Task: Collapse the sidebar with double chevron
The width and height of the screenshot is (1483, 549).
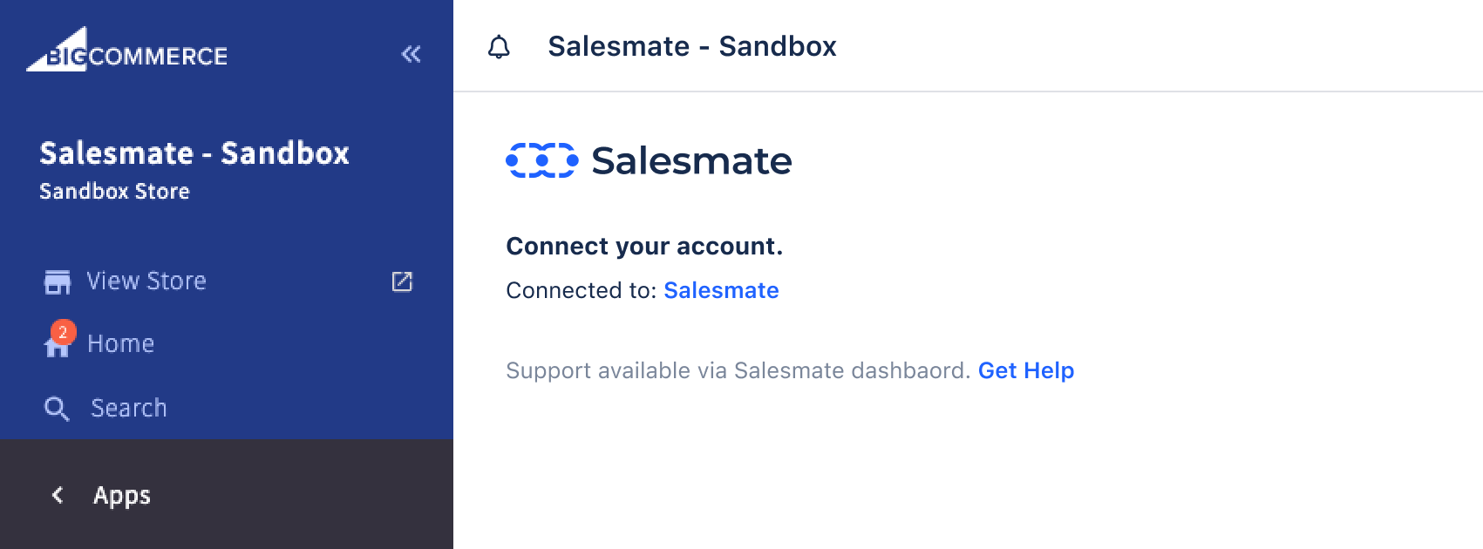Action: (x=411, y=54)
